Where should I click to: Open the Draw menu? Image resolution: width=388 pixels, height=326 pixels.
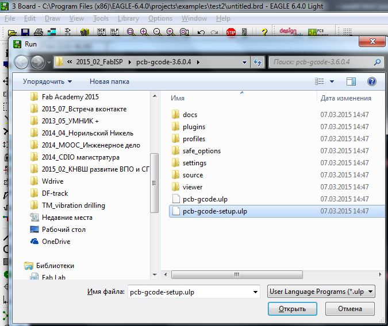click(52, 18)
